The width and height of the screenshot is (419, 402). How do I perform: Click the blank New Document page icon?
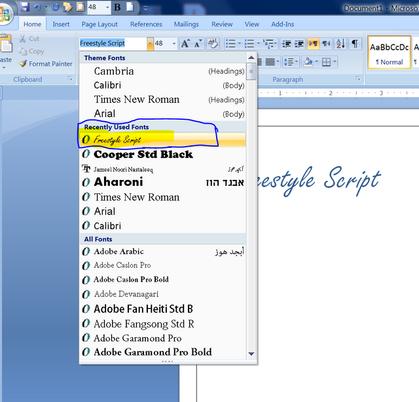(130, 7)
